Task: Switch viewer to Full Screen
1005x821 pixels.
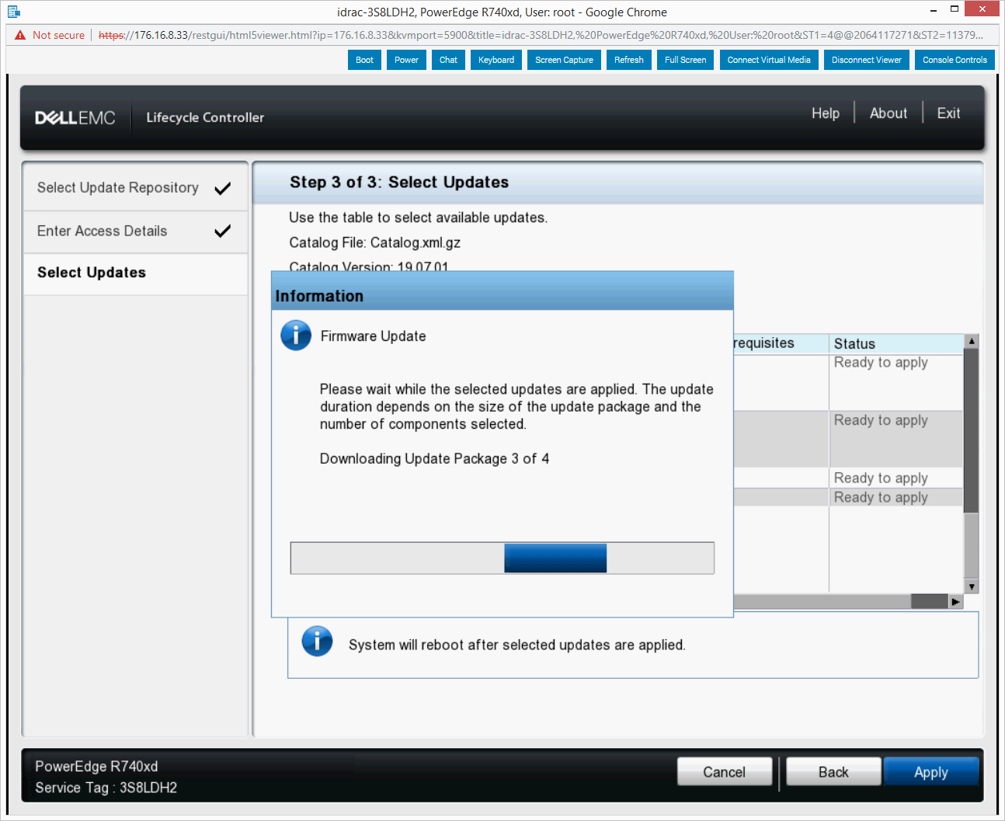Action: pos(686,60)
